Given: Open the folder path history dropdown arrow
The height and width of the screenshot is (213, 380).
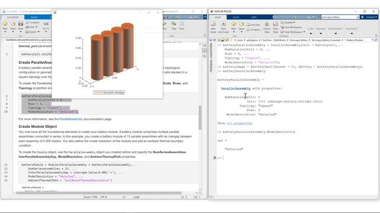Looking at the screenshot, I should [372, 40].
